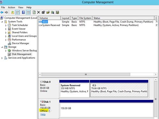Screen dimensions: 159x119
Task: Open the View menu
Action: pyautogui.click(x=21, y=7)
